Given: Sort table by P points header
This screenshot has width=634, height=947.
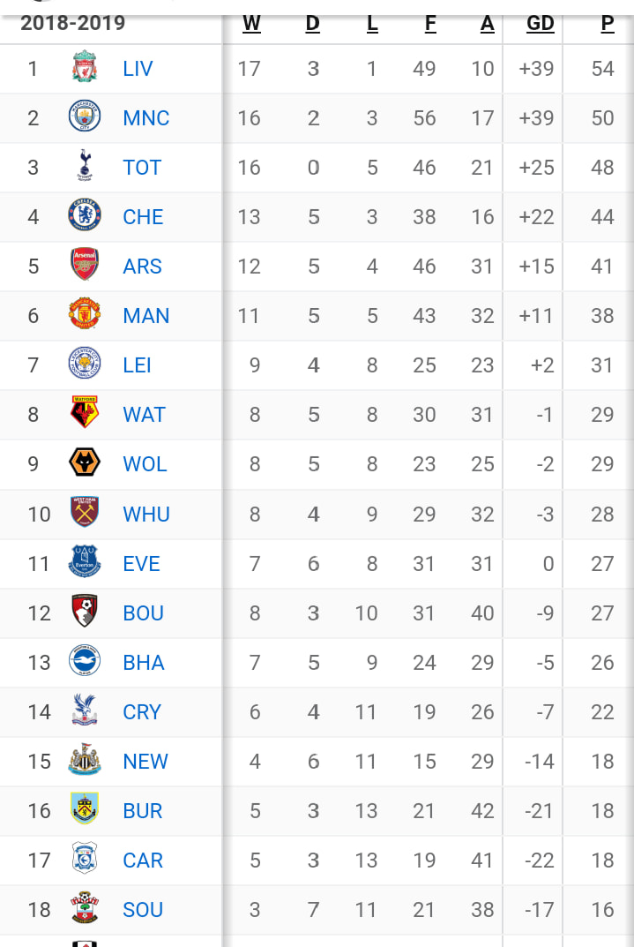Looking at the screenshot, I should [x=608, y=24].
